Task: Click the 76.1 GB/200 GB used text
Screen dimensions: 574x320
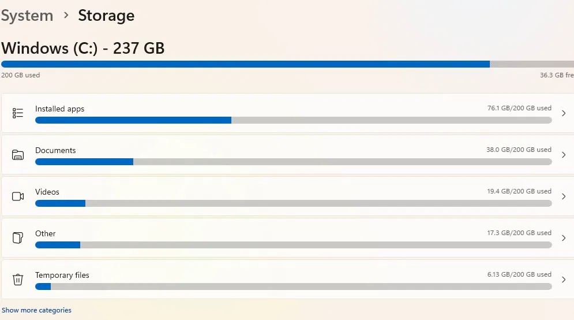Action: [519, 108]
